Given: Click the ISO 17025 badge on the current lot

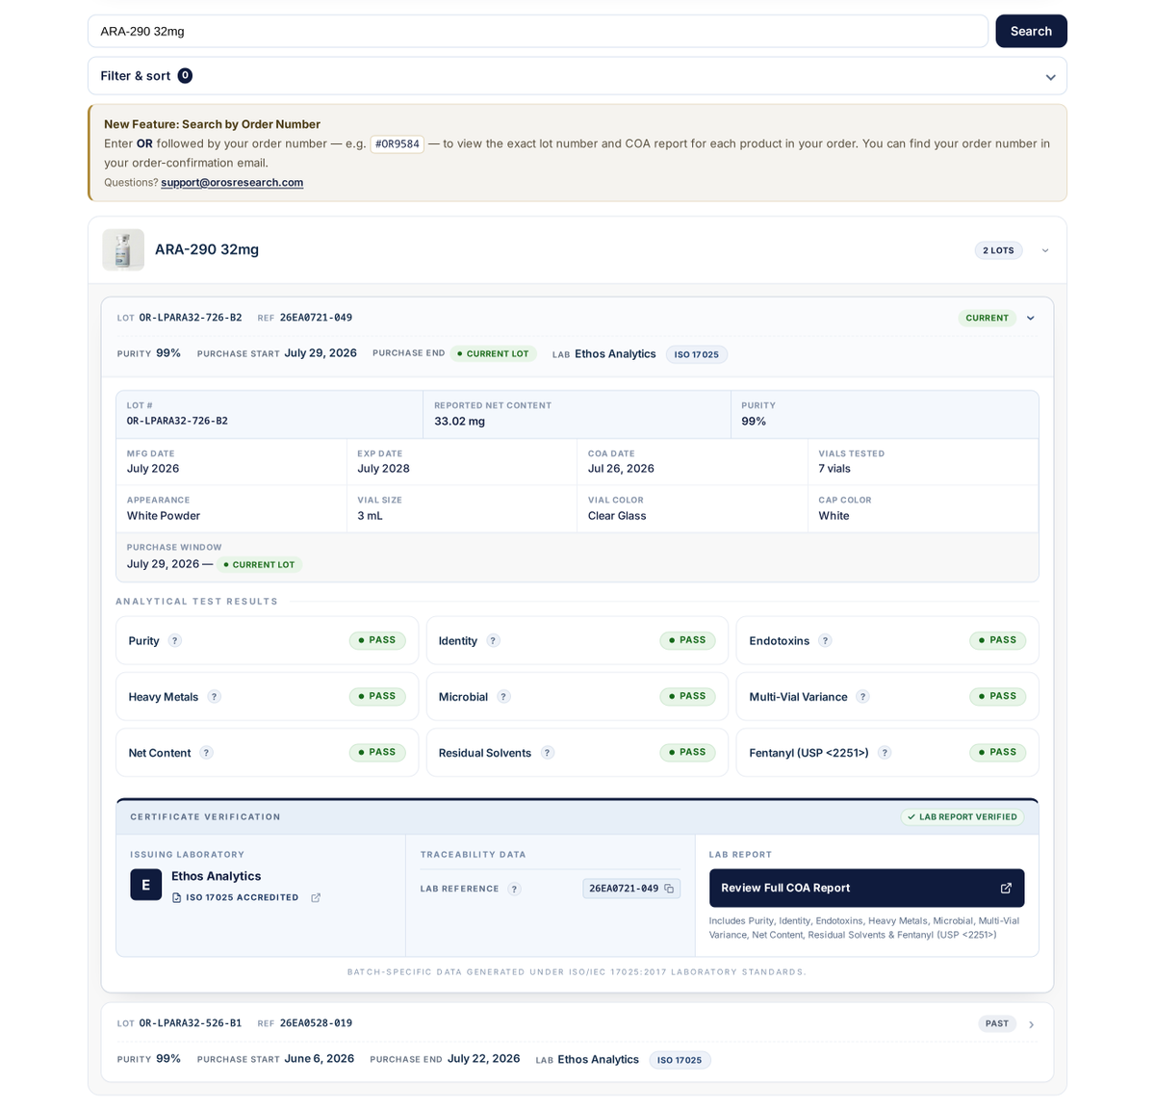Looking at the screenshot, I should [x=697, y=354].
